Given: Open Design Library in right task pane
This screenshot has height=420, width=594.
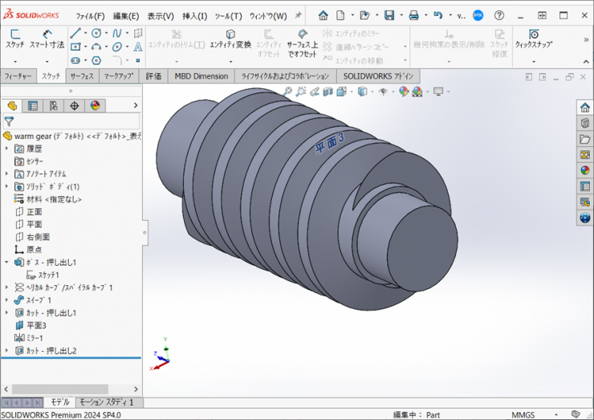Looking at the screenshot, I should [584, 123].
